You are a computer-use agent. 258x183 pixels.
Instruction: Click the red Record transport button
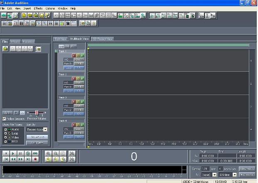click(35, 159)
